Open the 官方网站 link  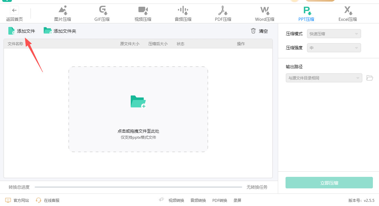(17, 200)
